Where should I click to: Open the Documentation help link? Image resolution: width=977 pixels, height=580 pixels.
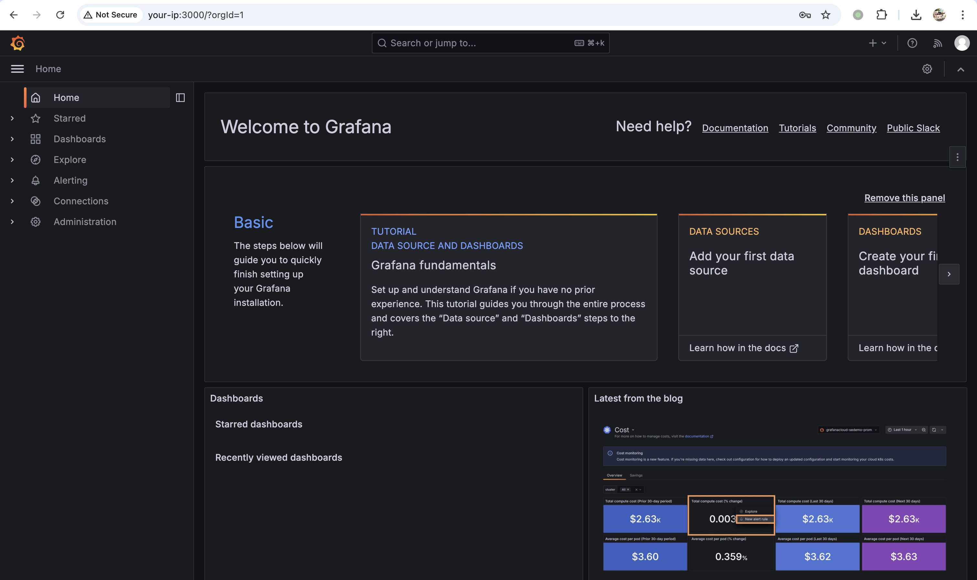pyautogui.click(x=735, y=128)
